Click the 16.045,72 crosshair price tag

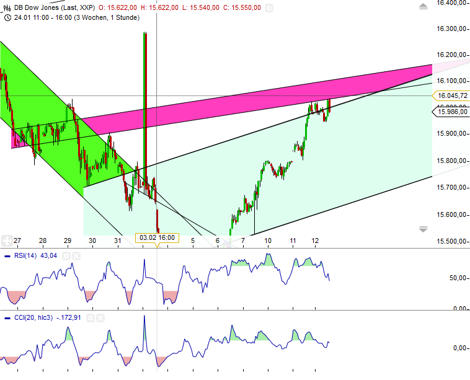point(451,95)
